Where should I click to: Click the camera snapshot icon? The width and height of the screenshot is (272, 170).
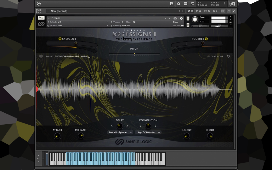click(175, 18)
